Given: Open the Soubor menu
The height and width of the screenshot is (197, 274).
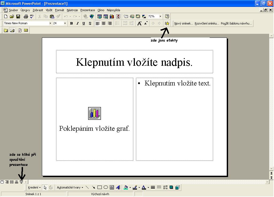Looking at the screenshot, I should 13,10.
